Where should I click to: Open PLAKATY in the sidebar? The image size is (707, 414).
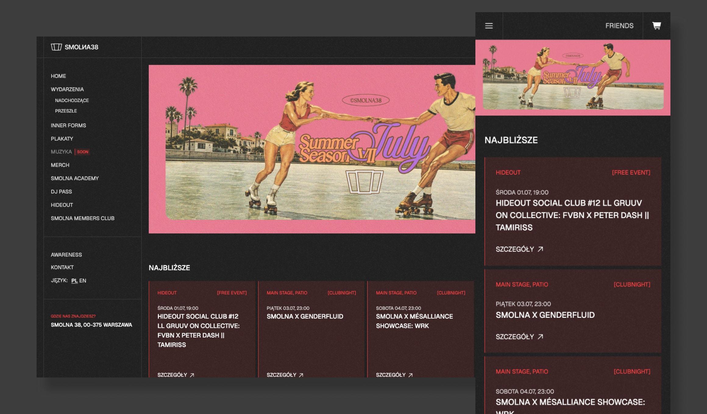pyautogui.click(x=62, y=139)
